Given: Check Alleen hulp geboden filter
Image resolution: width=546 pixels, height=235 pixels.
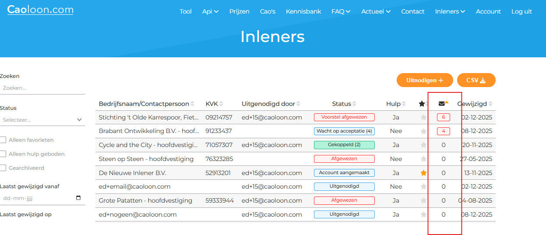Looking at the screenshot, I should pyautogui.click(x=3, y=154).
